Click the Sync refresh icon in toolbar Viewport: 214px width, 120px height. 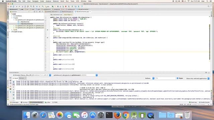click(x=13, y=6)
